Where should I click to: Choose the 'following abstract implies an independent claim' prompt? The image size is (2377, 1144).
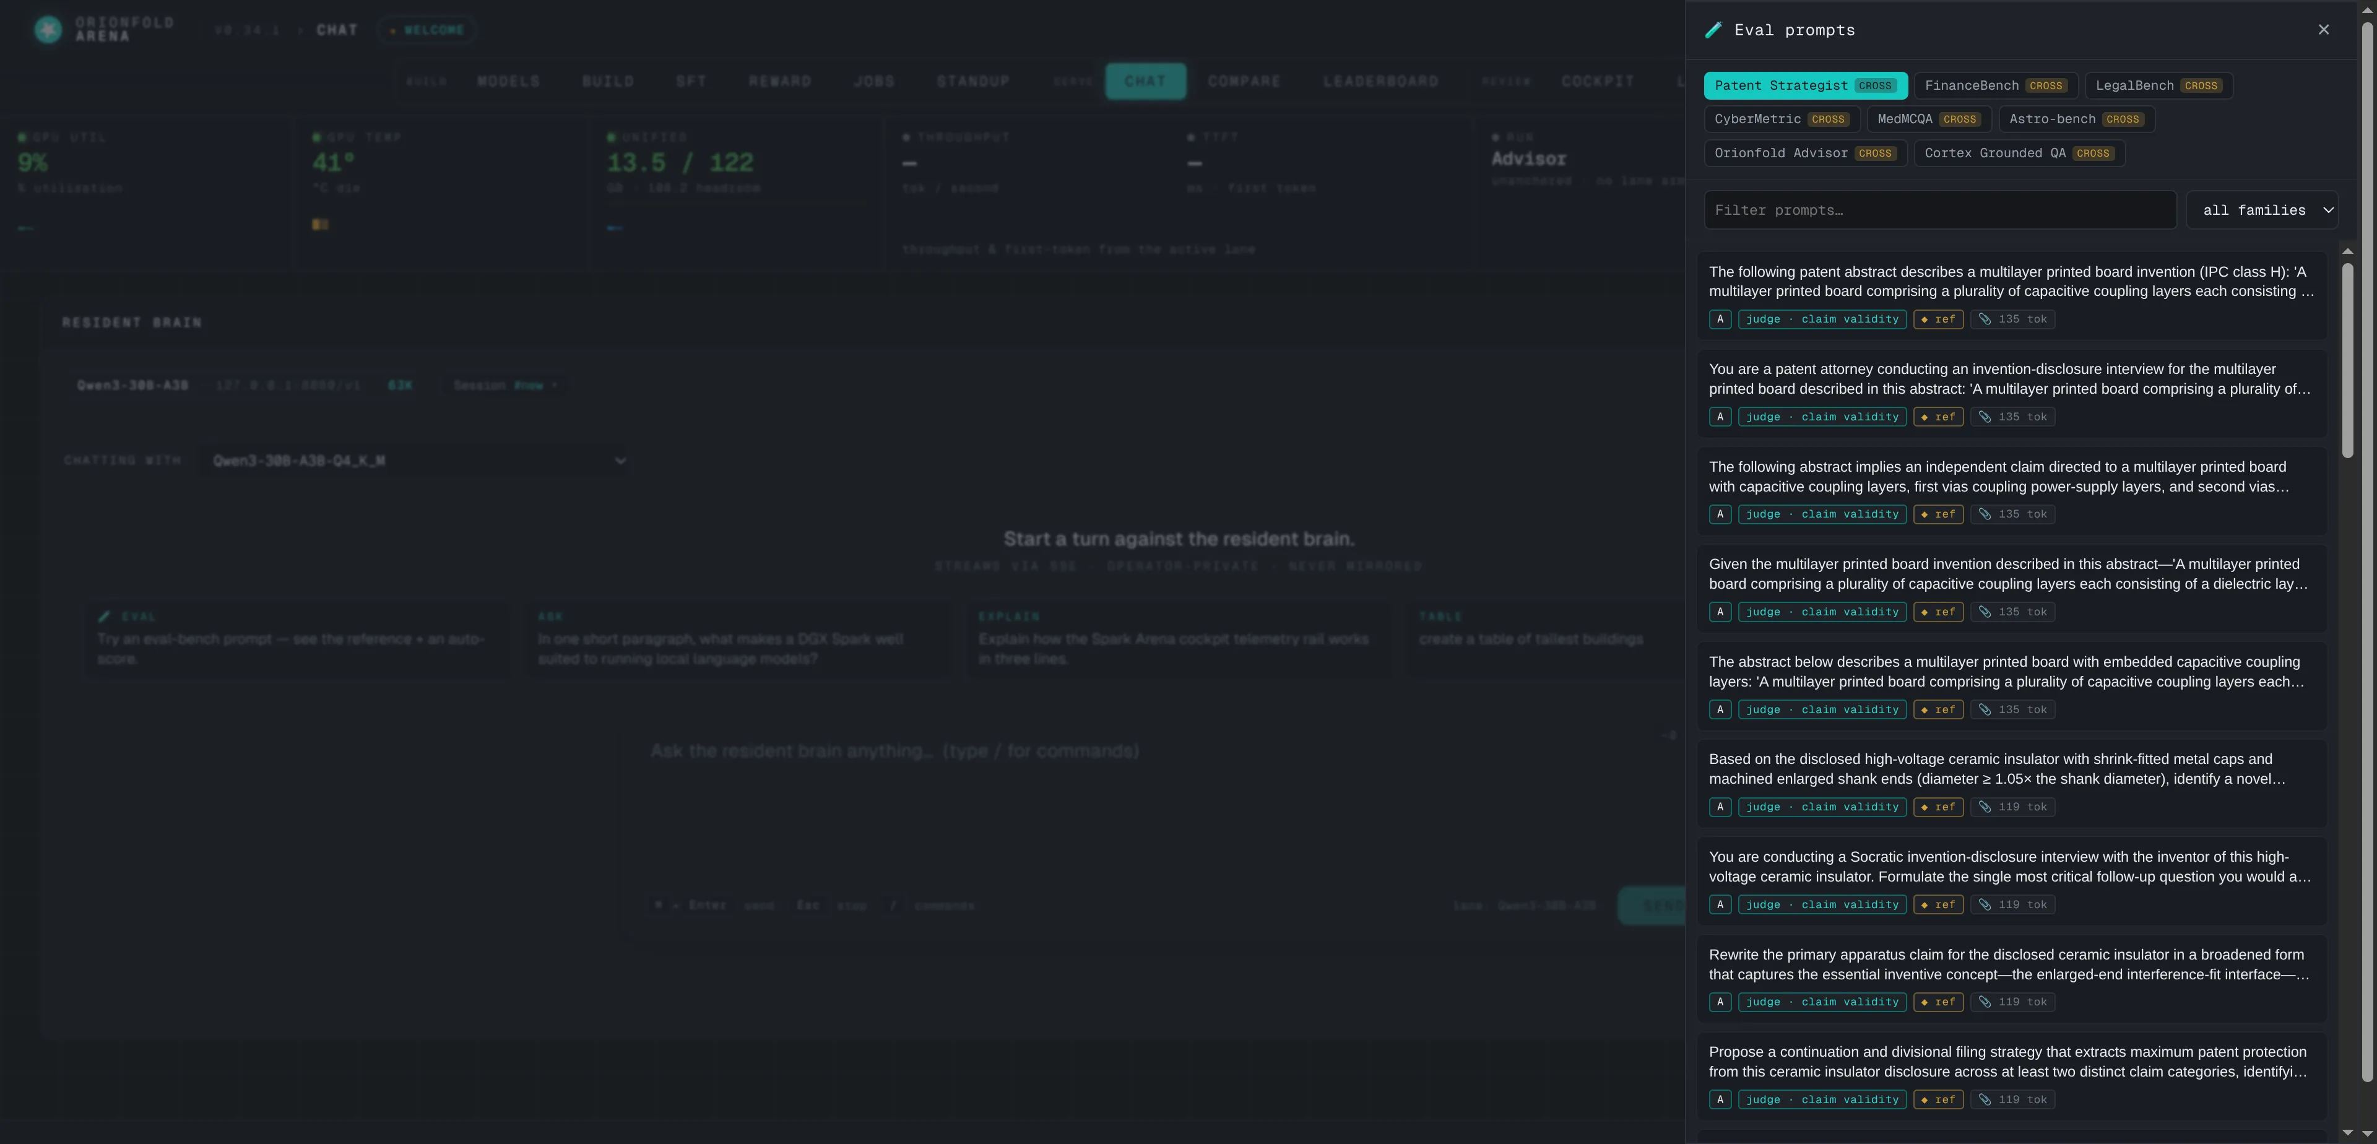point(2012,491)
